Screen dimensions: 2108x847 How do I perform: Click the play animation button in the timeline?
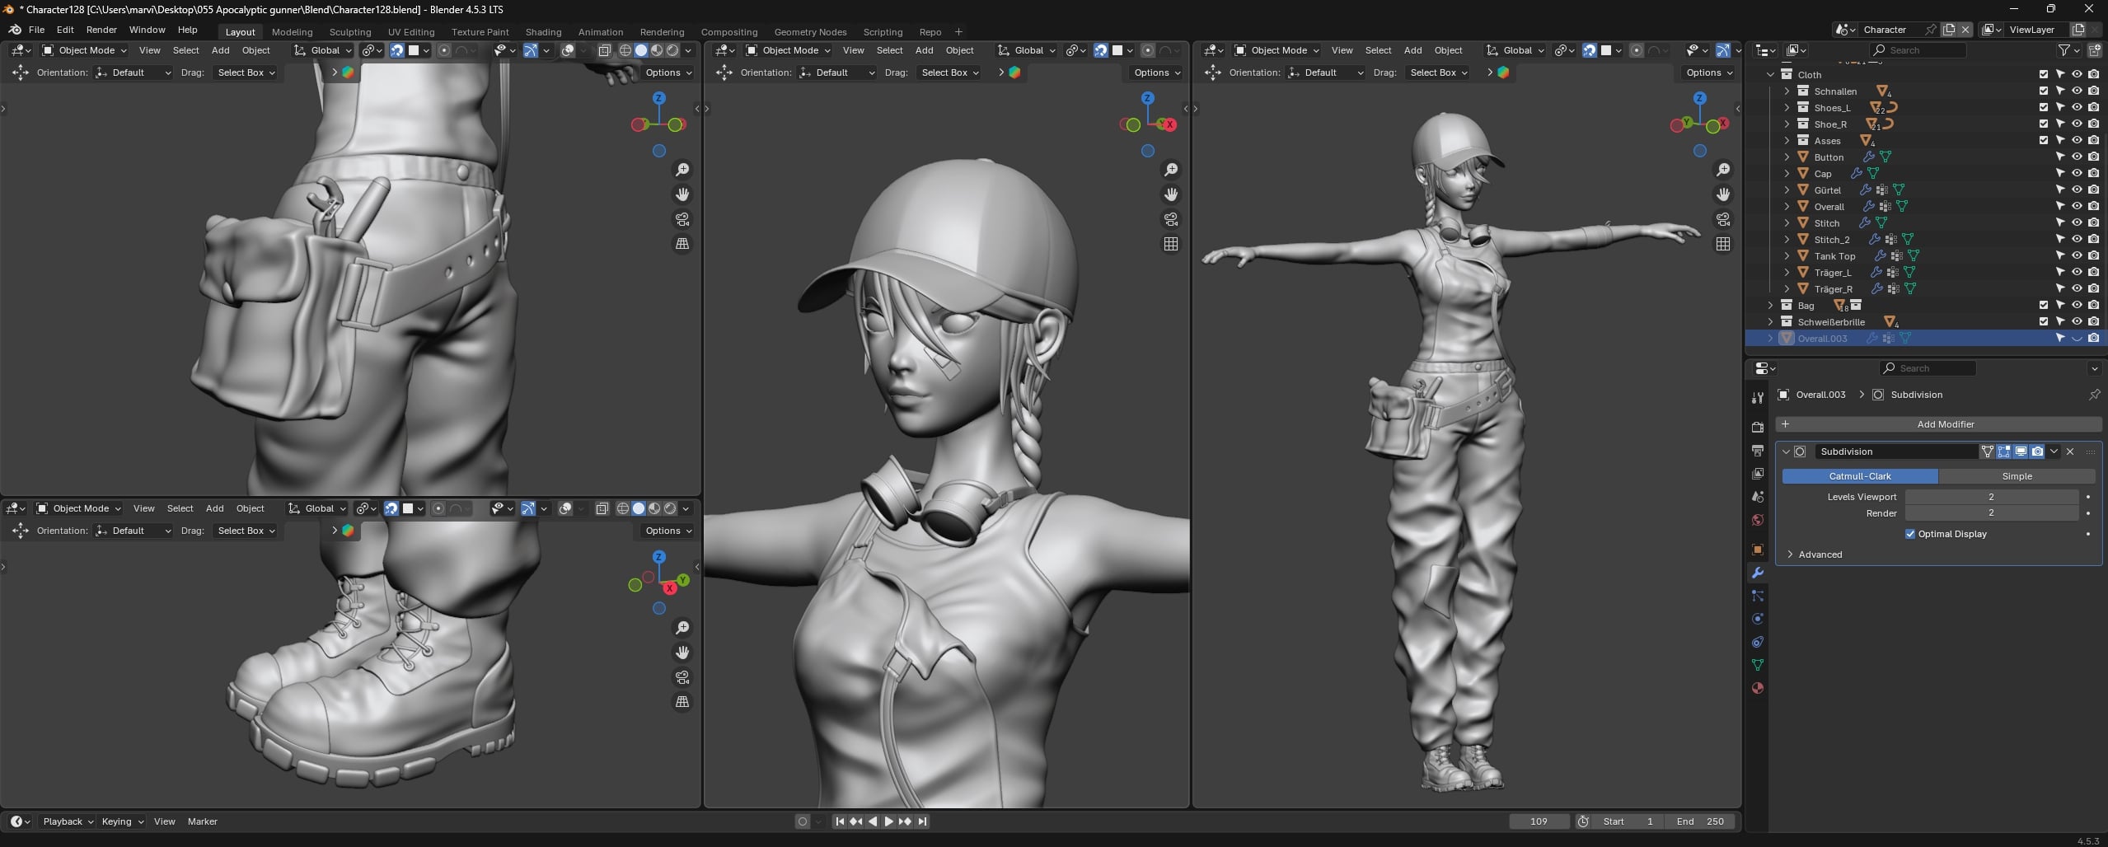888,821
